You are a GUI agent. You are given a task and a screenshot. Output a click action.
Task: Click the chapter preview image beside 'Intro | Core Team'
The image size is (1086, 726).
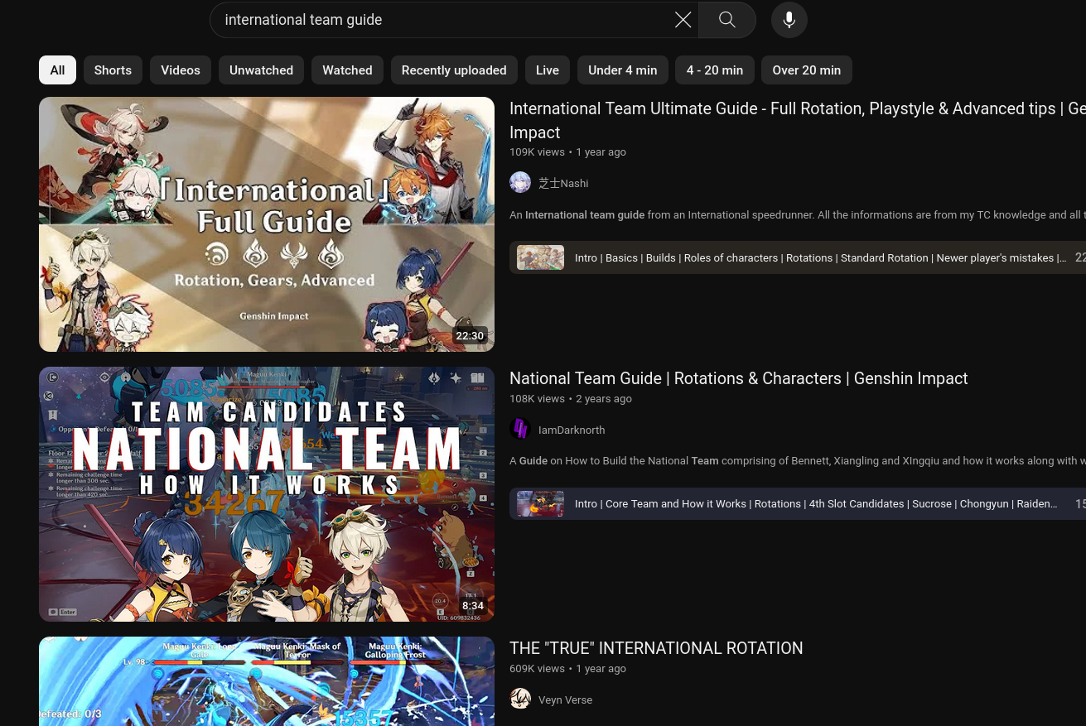click(x=540, y=503)
